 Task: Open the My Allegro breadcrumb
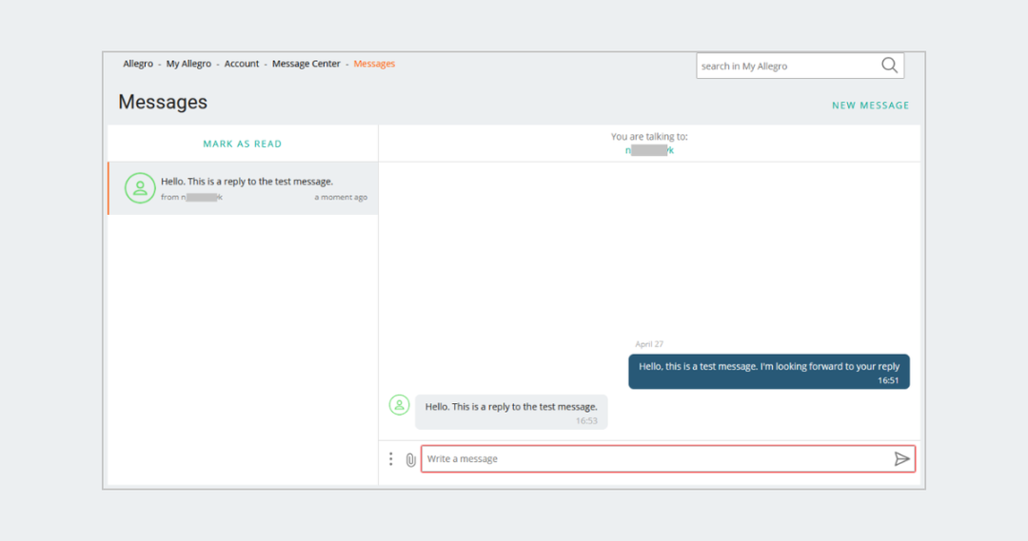(x=188, y=64)
